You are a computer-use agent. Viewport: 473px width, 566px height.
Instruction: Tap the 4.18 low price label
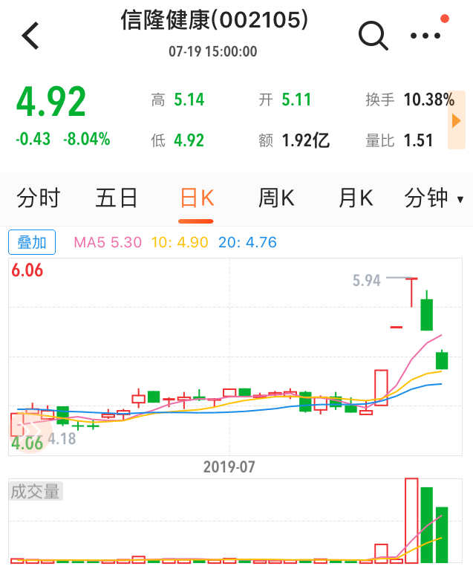coord(62,439)
